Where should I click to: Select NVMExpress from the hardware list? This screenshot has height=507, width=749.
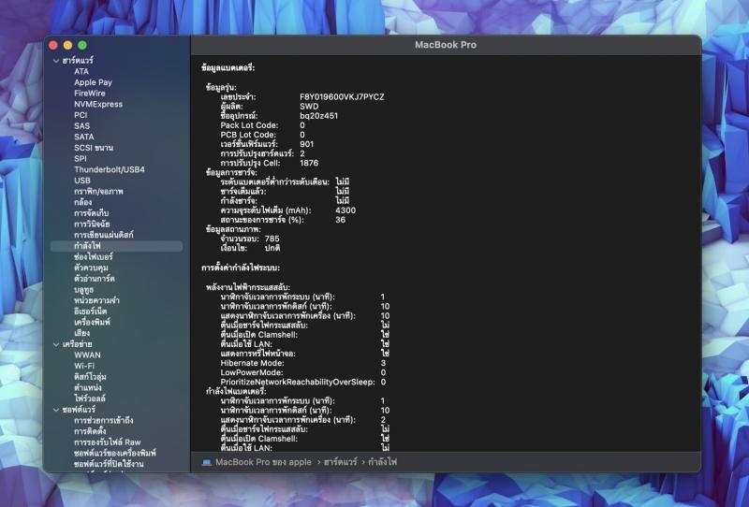(98, 104)
